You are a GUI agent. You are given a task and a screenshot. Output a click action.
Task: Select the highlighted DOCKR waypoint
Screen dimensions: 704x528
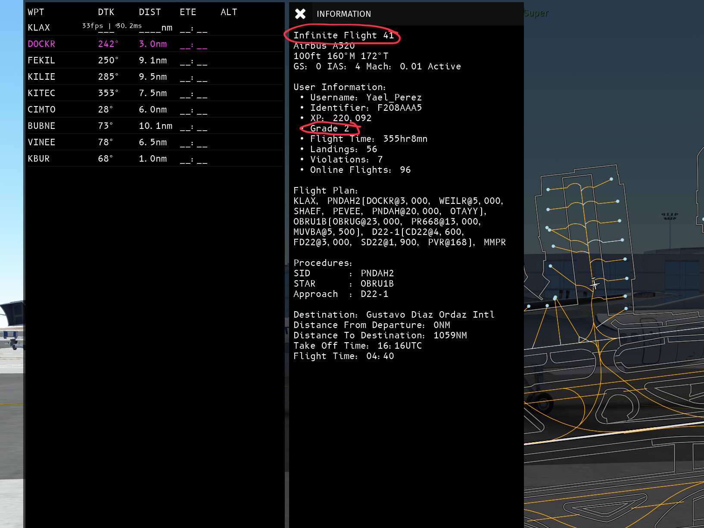tap(154, 44)
